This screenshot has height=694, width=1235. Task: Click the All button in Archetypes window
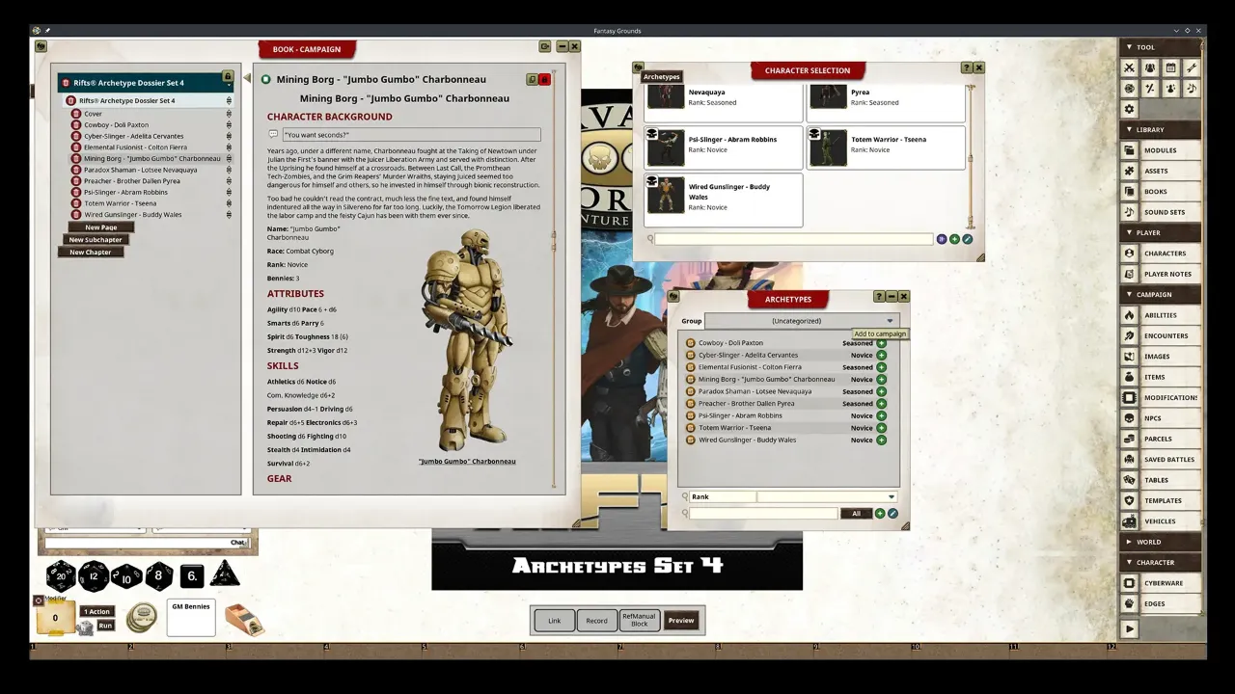856,514
